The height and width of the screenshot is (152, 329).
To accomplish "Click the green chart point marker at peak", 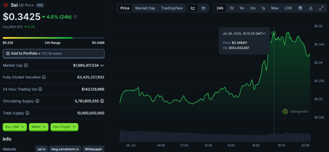I will tap(274, 33).
